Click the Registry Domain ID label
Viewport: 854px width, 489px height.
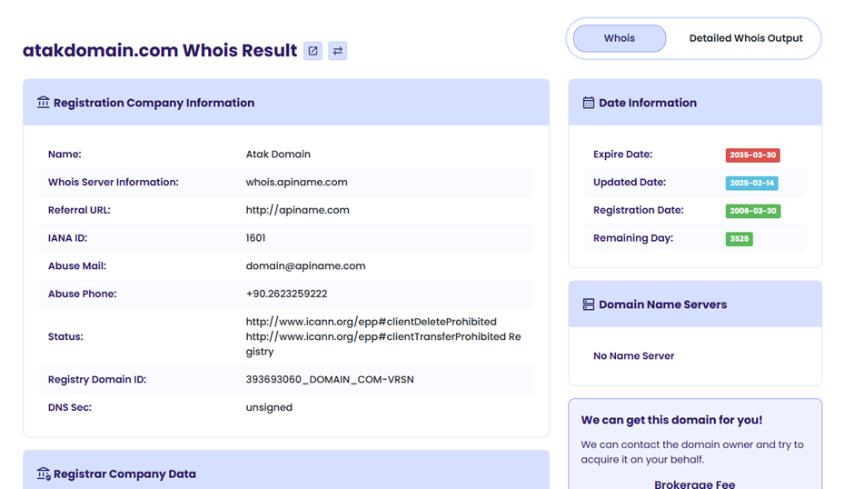97,379
